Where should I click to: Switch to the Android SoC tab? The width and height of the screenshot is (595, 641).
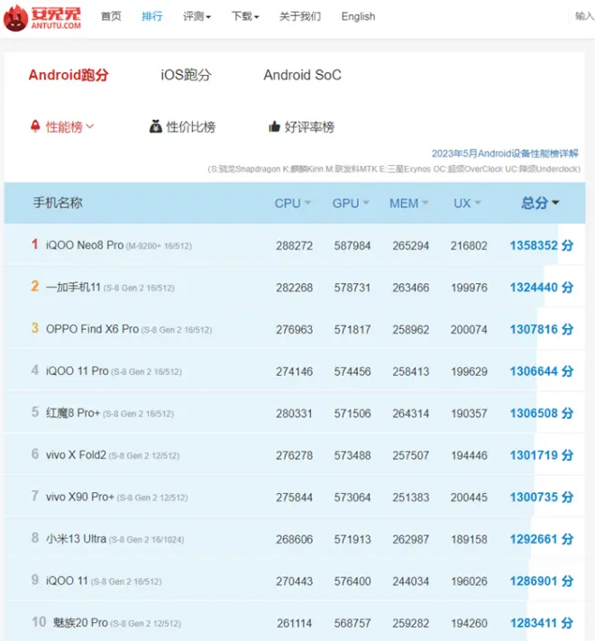(302, 75)
